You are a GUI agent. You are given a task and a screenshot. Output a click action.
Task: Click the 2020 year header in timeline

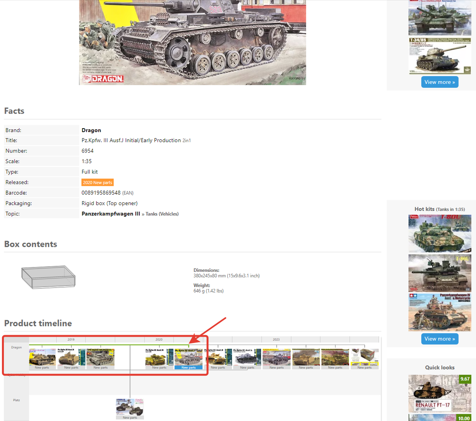tap(159, 340)
